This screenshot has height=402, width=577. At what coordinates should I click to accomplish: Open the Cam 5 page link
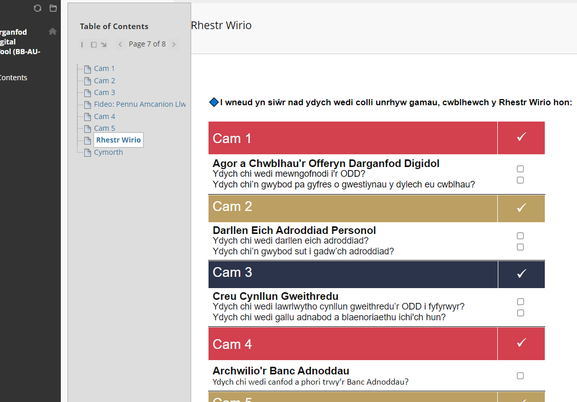(104, 128)
